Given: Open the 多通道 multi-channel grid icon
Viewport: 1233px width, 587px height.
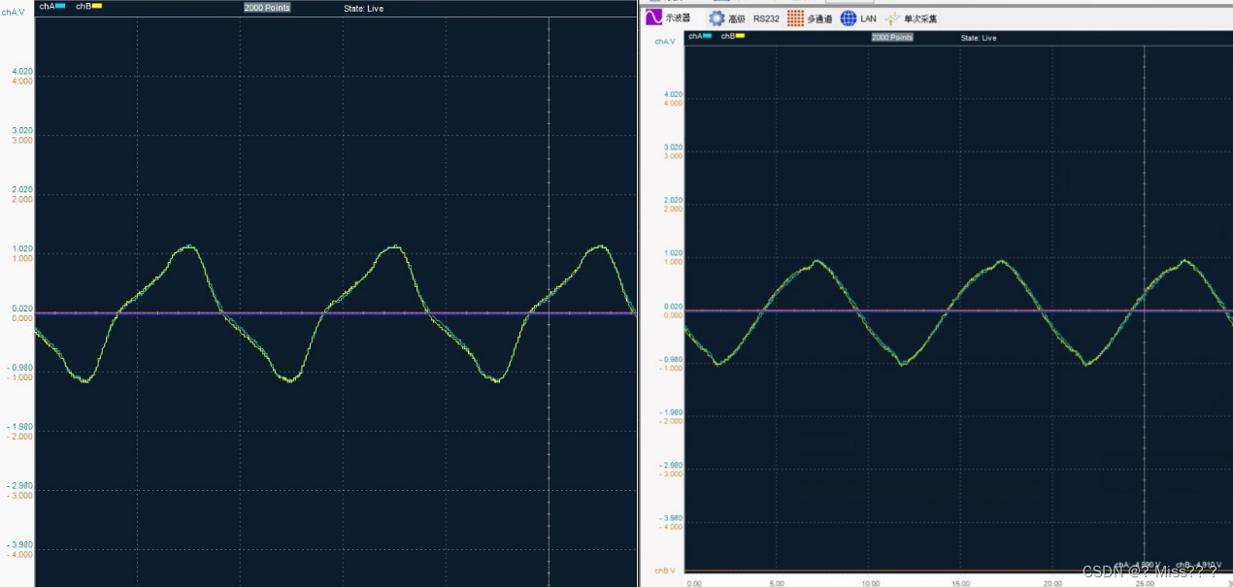Looking at the screenshot, I should pos(795,17).
